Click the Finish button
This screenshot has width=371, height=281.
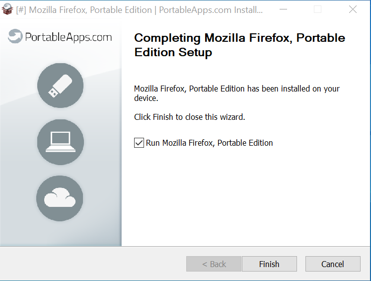coord(269,264)
